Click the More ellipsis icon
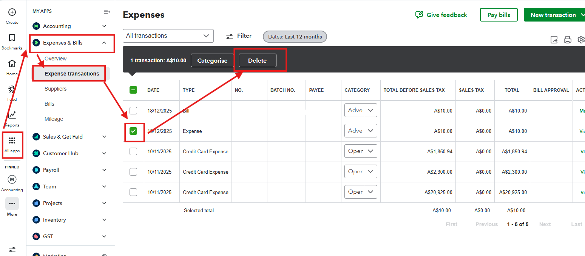The width and height of the screenshot is (585, 256). click(12, 204)
